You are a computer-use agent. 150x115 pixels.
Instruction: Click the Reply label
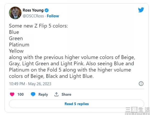(43, 94)
